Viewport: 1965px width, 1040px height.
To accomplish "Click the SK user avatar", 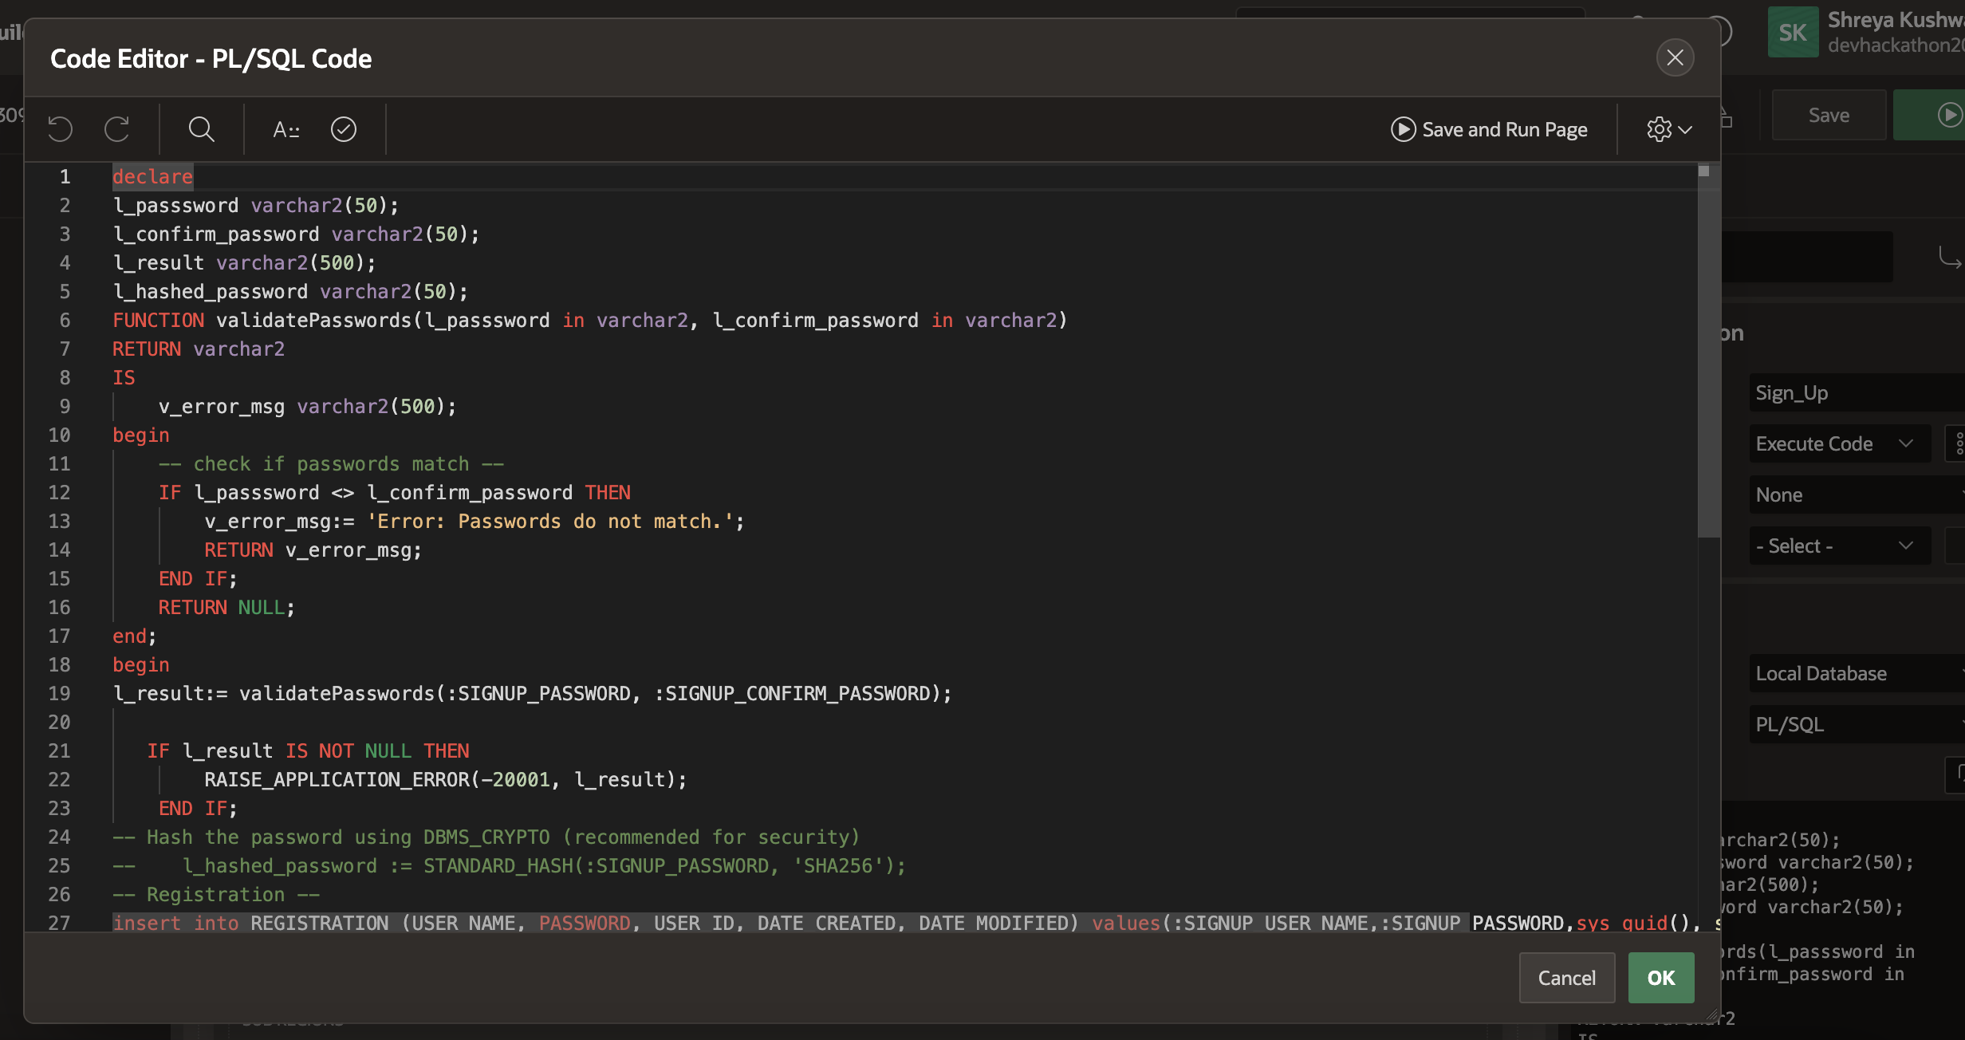I will [1793, 33].
